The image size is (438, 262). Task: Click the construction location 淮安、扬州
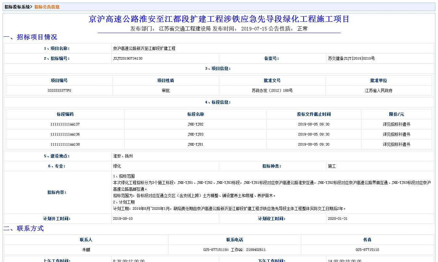123,156
